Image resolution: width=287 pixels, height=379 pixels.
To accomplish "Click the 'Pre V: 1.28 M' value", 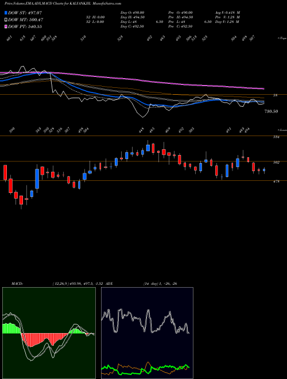I will [x=228, y=17].
